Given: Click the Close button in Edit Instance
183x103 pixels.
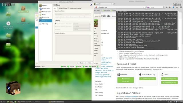Looking at the screenshot, I should coord(81,63).
